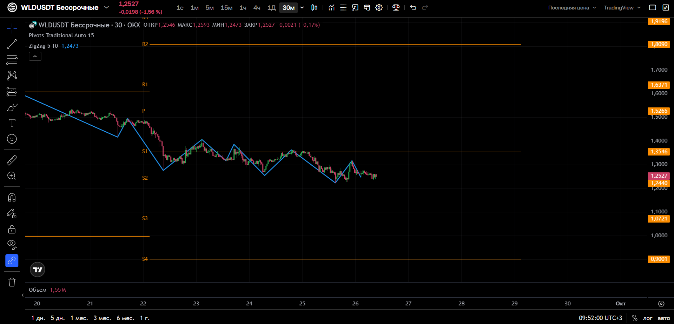Open timezone clock 09:52:00 UTC+3
This screenshot has height=324, width=674.
(600, 318)
